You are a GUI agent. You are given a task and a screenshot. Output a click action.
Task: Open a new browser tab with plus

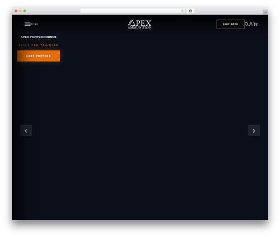click(x=265, y=12)
